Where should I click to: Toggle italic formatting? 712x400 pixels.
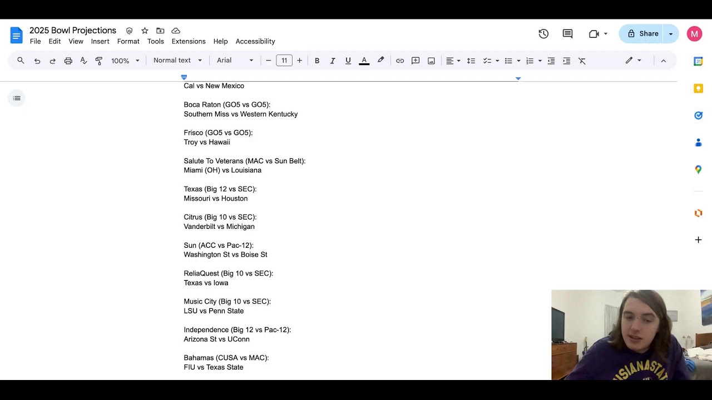333,61
